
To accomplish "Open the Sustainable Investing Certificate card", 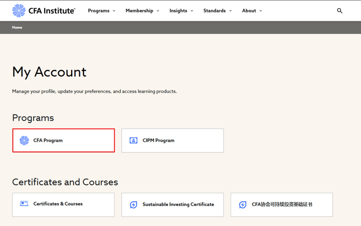I will pos(178,204).
